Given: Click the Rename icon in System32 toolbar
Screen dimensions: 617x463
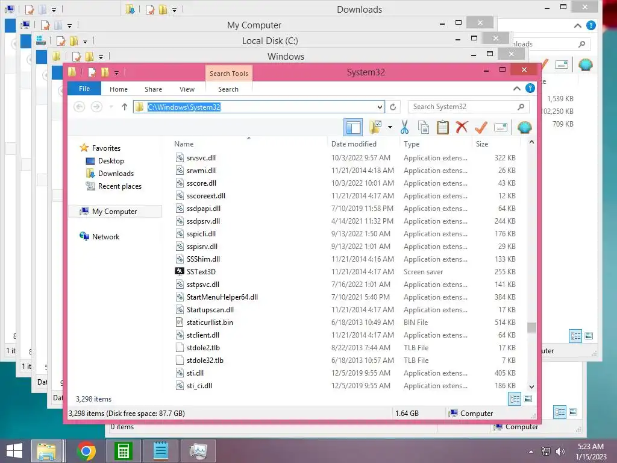Looking at the screenshot, I should point(501,127).
